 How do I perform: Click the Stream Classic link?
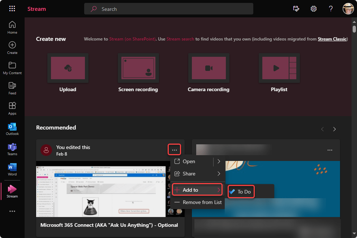[x=332, y=39]
